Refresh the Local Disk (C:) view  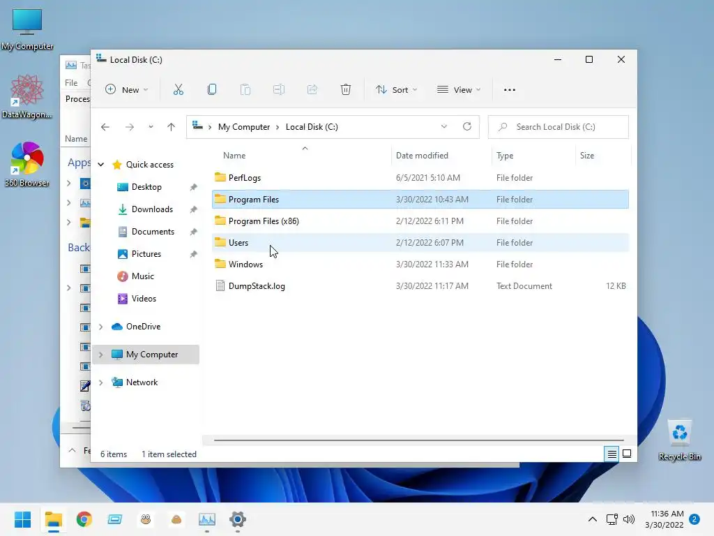click(x=467, y=127)
